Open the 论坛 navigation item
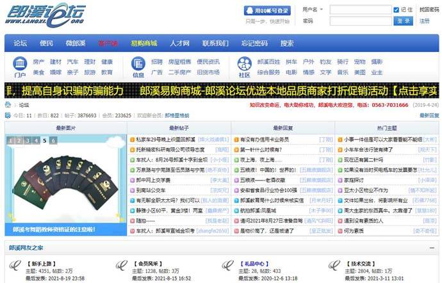 pyautogui.click(x=20, y=43)
